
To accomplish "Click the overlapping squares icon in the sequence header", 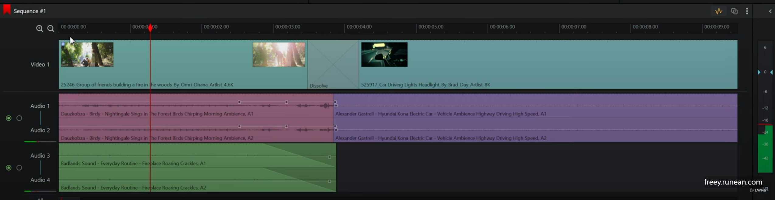I will [x=735, y=11].
